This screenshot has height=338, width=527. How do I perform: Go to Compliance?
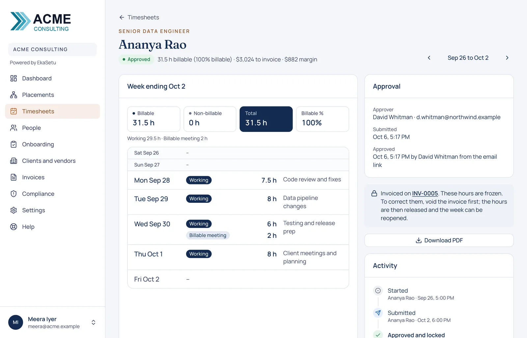click(53, 194)
